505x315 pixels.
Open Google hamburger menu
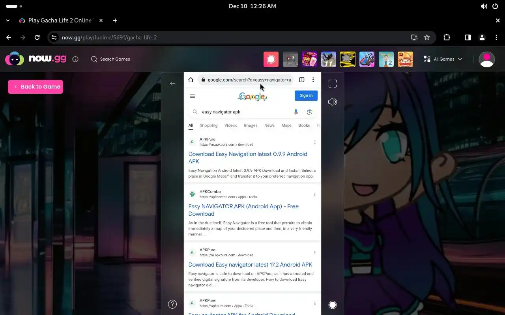[193, 96]
